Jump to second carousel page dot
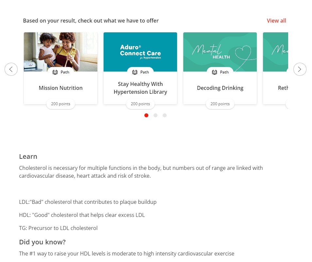The width and height of the screenshot is (312, 262). coord(156,115)
